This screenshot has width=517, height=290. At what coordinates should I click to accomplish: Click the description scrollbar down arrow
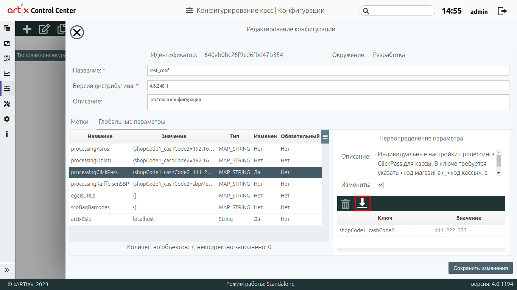(x=498, y=173)
